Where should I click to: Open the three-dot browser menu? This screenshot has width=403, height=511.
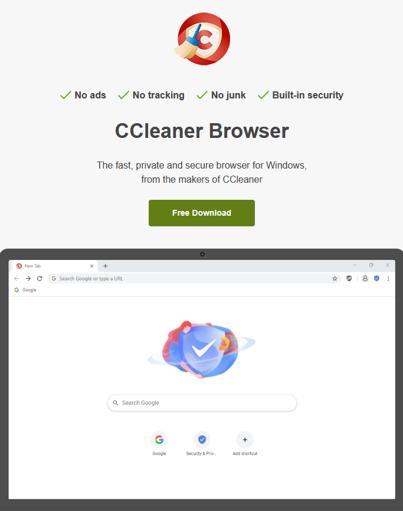pyautogui.click(x=388, y=278)
